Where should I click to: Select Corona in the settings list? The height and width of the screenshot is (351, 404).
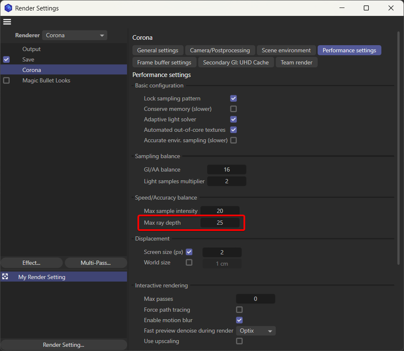pyautogui.click(x=64, y=70)
